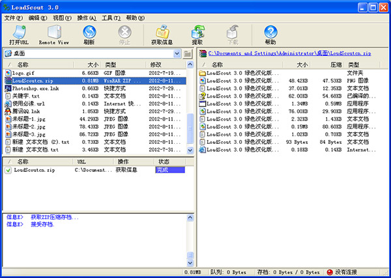This screenshot has width=391, height=278.
Task: Click the icon of the 1.34MB 应用程序 row
Action: (203, 104)
